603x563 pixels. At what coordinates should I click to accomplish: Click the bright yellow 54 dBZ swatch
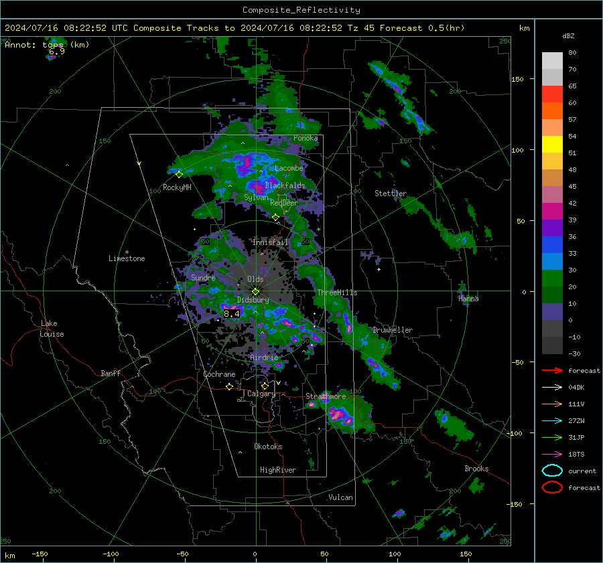552,144
